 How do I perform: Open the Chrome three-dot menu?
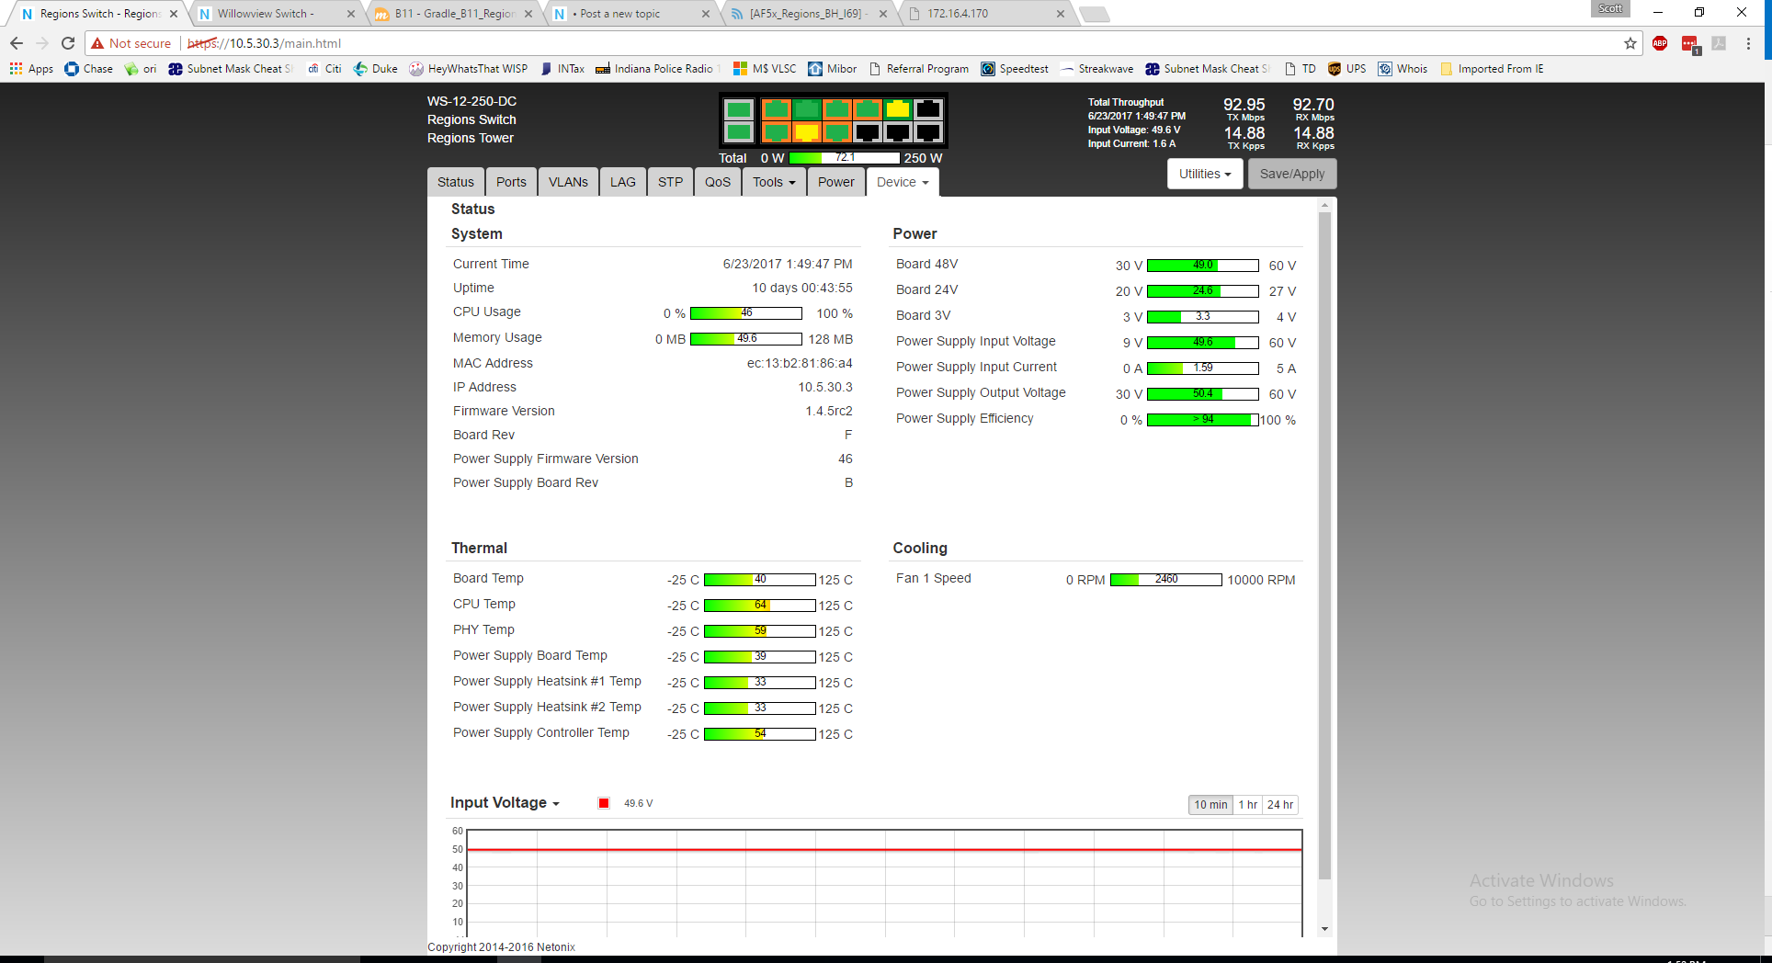1748,43
